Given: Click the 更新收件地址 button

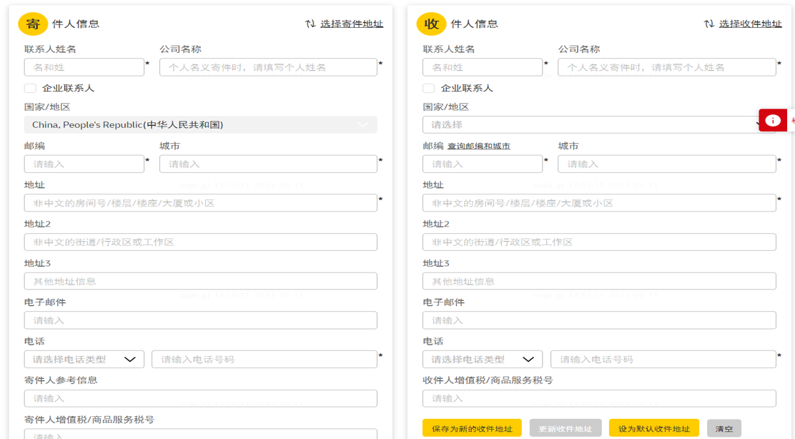Looking at the screenshot, I should point(566,429).
